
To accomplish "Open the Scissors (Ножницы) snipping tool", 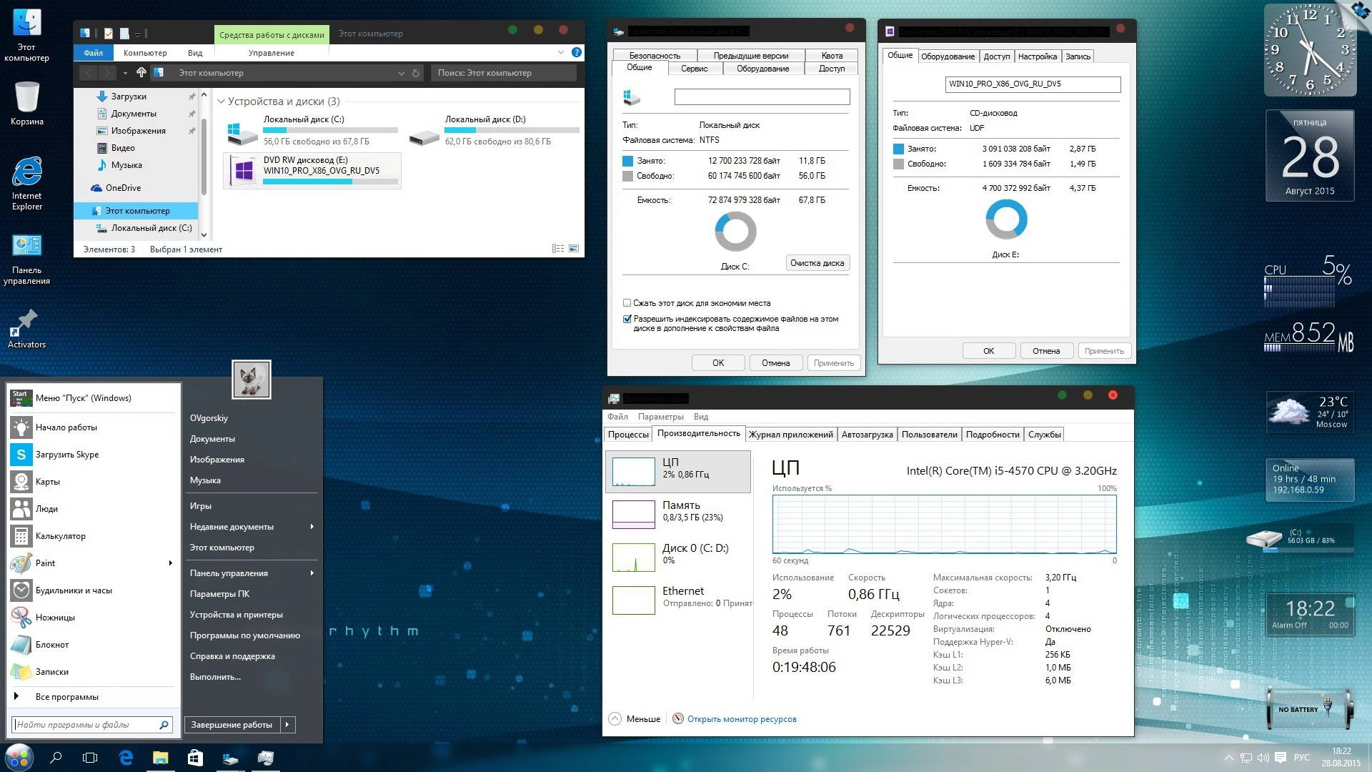I will pyautogui.click(x=55, y=618).
